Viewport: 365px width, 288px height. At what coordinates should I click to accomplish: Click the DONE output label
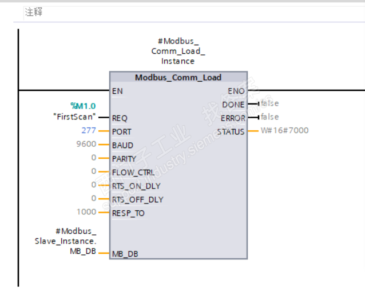point(233,105)
